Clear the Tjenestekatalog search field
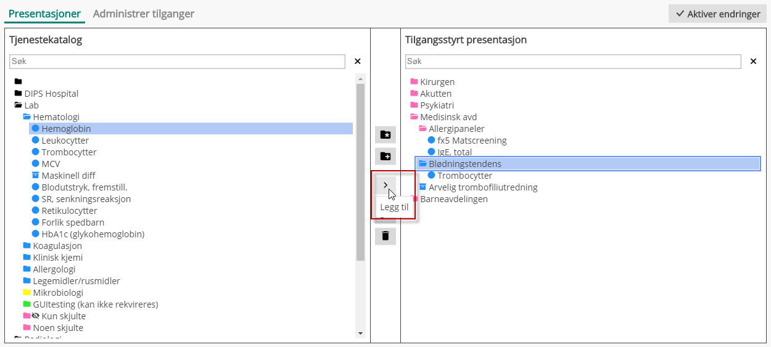Screen dimensions: 771x347 (358, 62)
